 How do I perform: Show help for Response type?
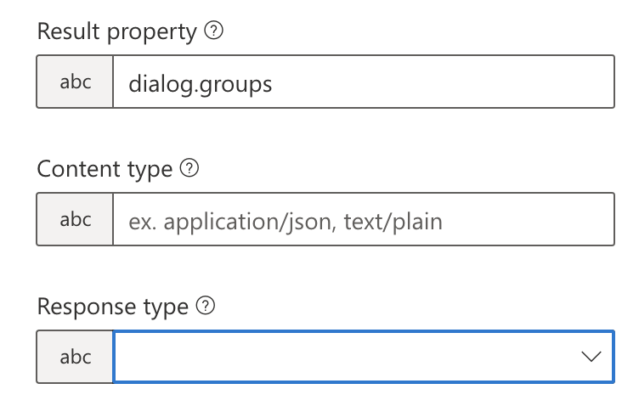(x=206, y=306)
